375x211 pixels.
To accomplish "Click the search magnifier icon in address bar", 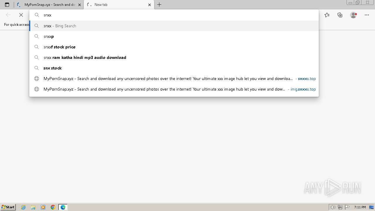I will 37,15.
